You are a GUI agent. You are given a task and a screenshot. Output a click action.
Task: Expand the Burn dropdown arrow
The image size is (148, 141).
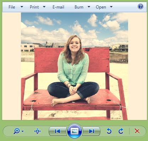[89, 7]
